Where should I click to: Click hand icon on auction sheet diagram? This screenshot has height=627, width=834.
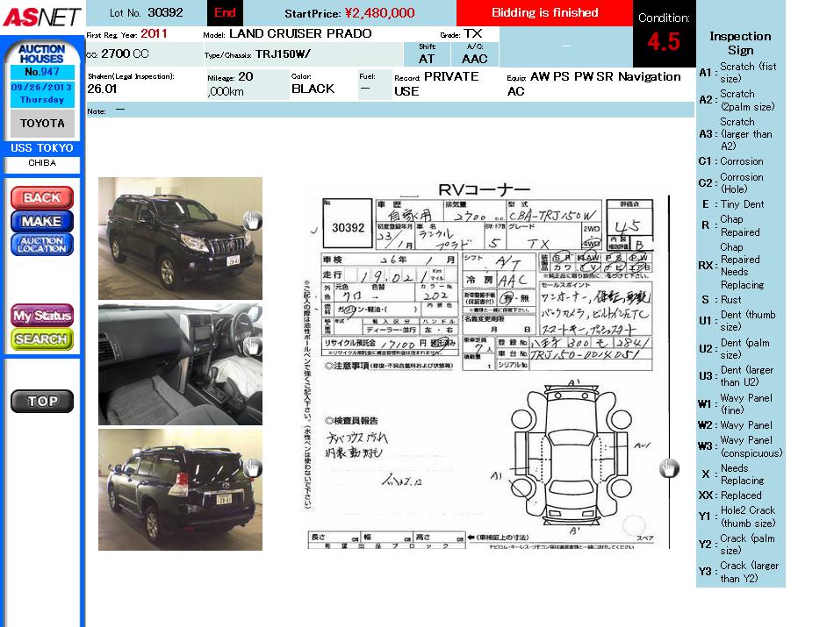pyautogui.click(x=669, y=468)
